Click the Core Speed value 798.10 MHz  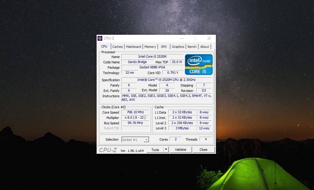pyautogui.click(x=135, y=112)
